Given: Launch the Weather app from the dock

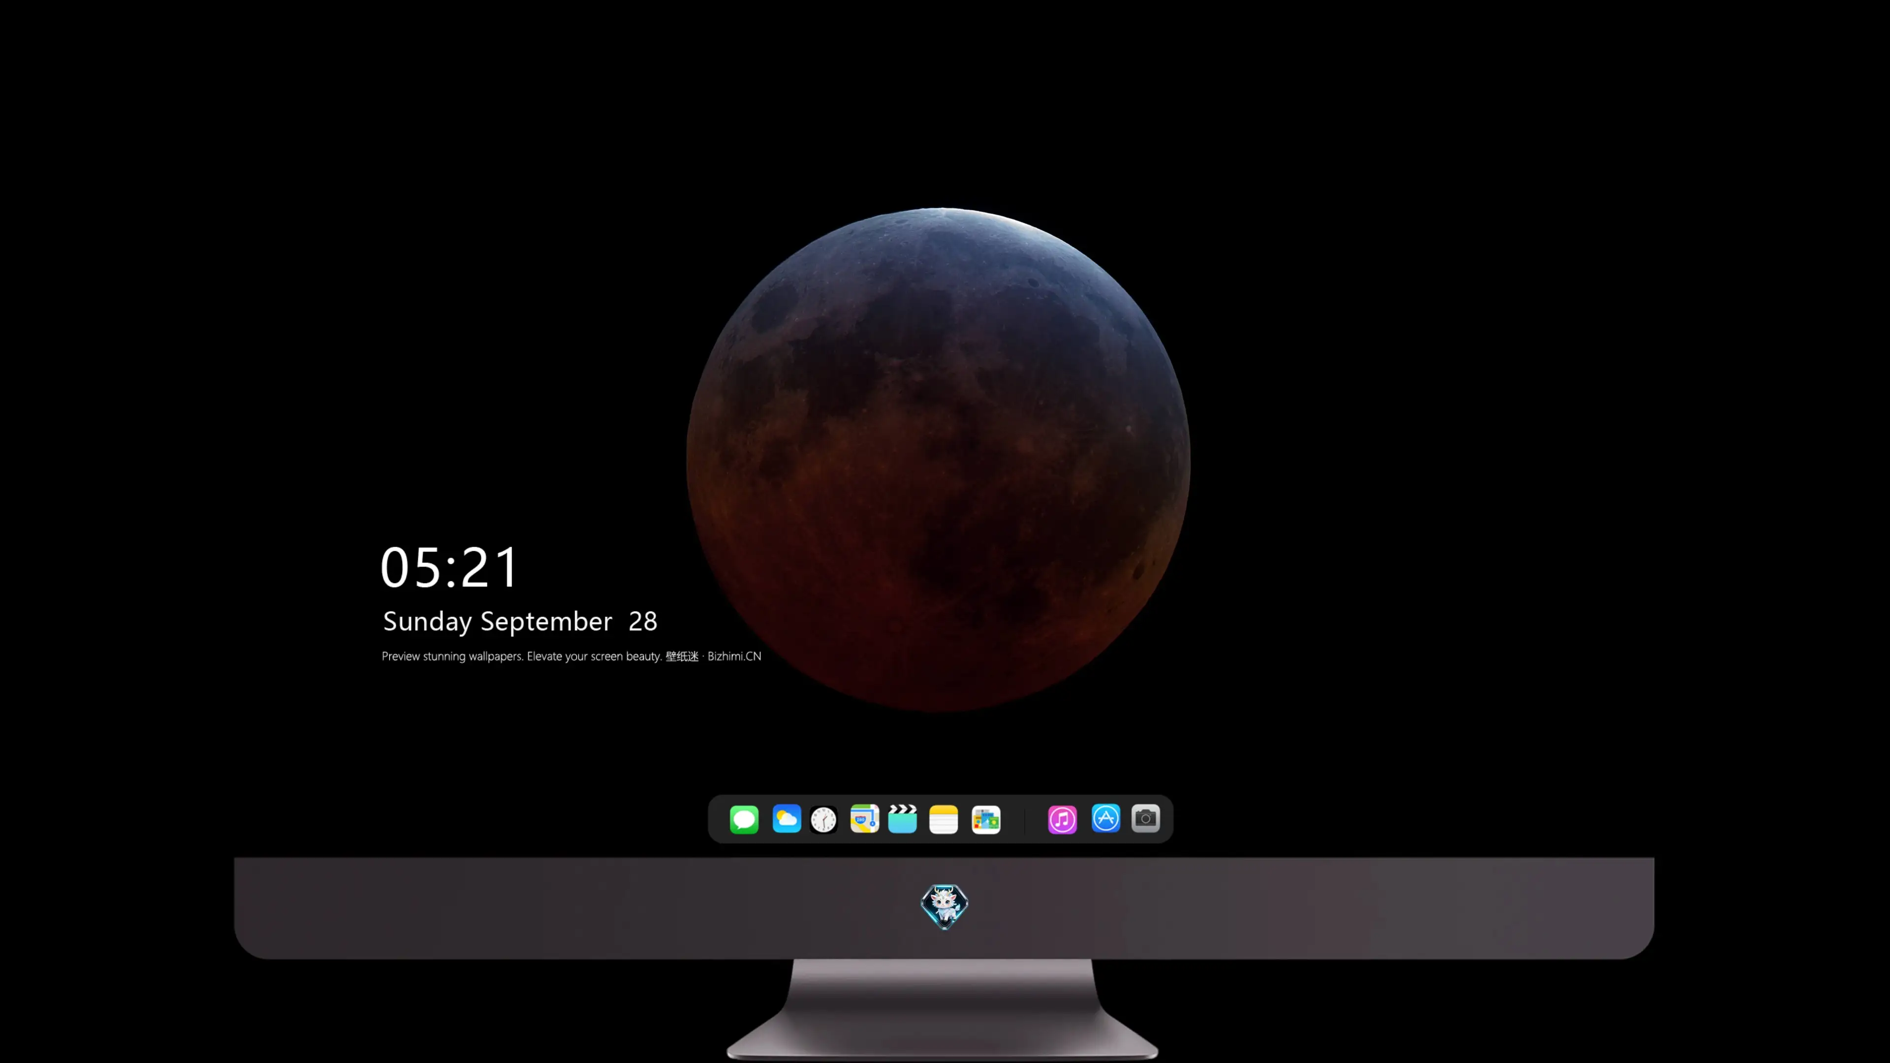Looking at the screenshot, I should tap(787, 819).
